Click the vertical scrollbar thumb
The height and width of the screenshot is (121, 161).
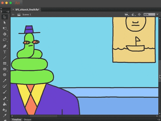[x=160, y=71]
